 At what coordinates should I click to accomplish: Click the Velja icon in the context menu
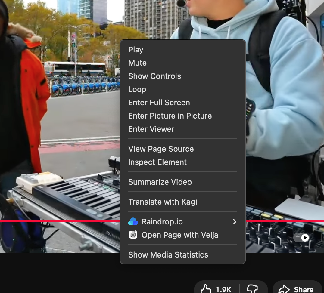[133, 235]
